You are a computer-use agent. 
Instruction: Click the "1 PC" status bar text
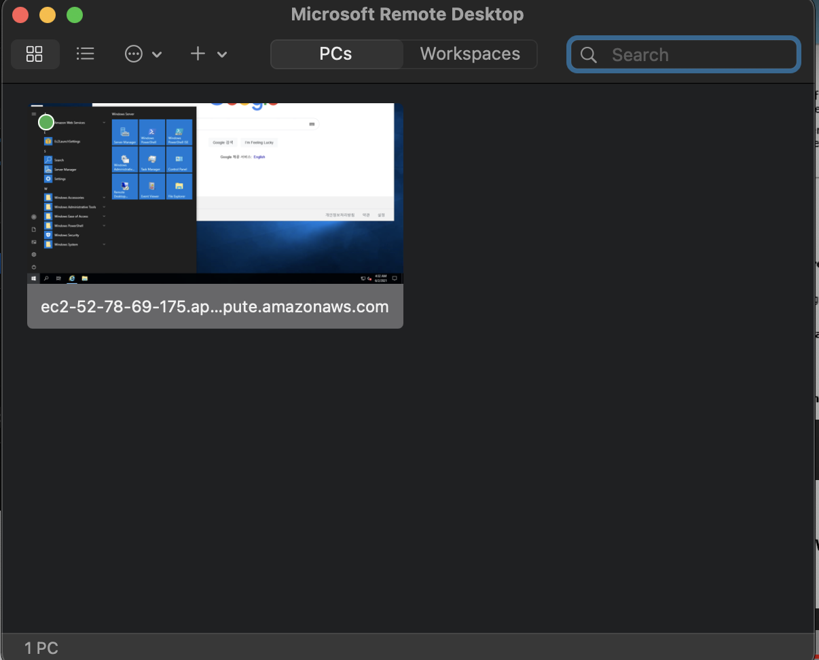coord(41,648)
